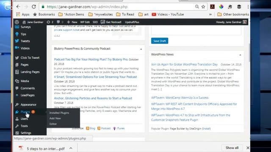Open the Apps grid in bookmarks bar
271x152 pixels.
click(22, 14)
